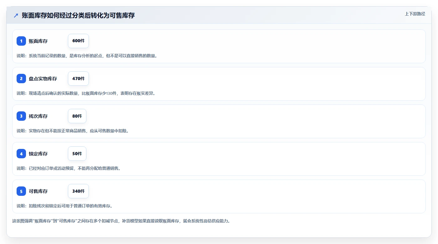The image size is (438, 244).
Task: Click the title 账面库存如何经过分类后转化为可售库存
Action: click(78, 15)
